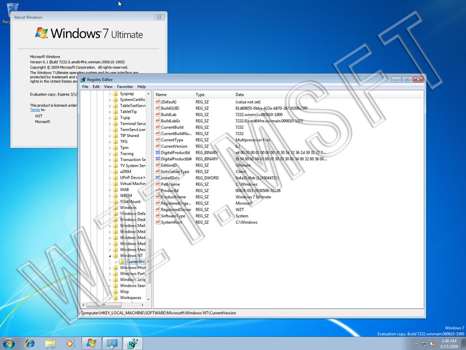Open Windows Media Player from the taskbar
The height and width of the screenshot is (350, 466).
tap(70, 344)
